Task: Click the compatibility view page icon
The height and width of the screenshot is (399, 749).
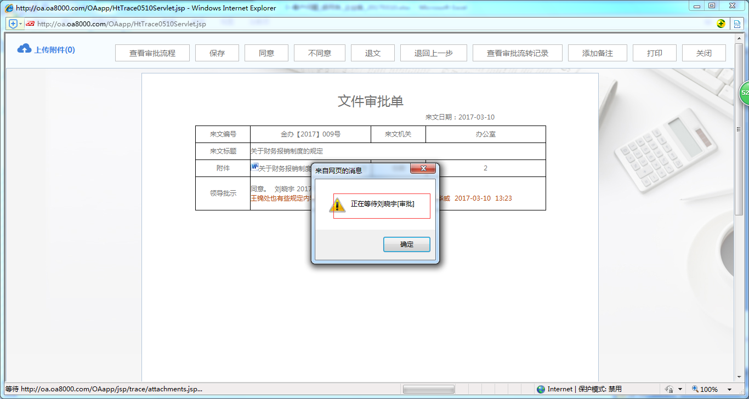Action: click(x=737, y=24)
